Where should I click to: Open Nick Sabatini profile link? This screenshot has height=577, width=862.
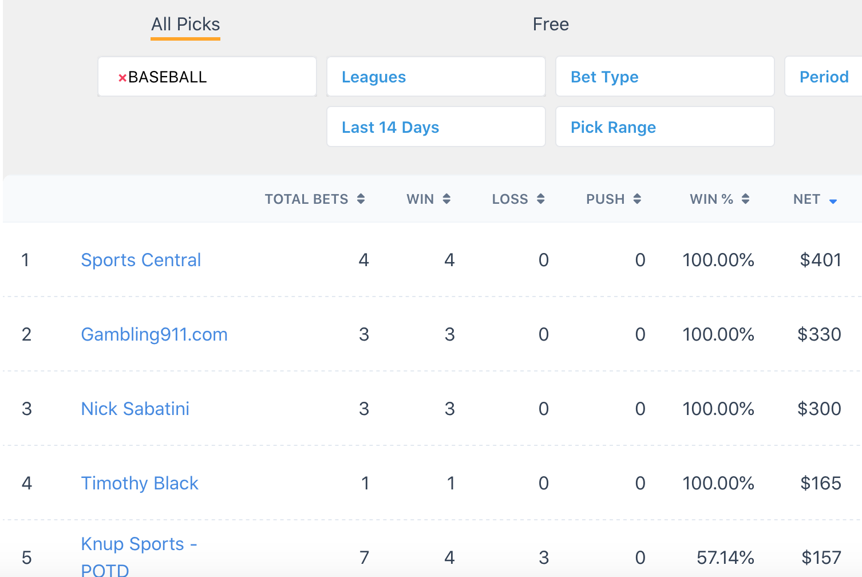135,409
